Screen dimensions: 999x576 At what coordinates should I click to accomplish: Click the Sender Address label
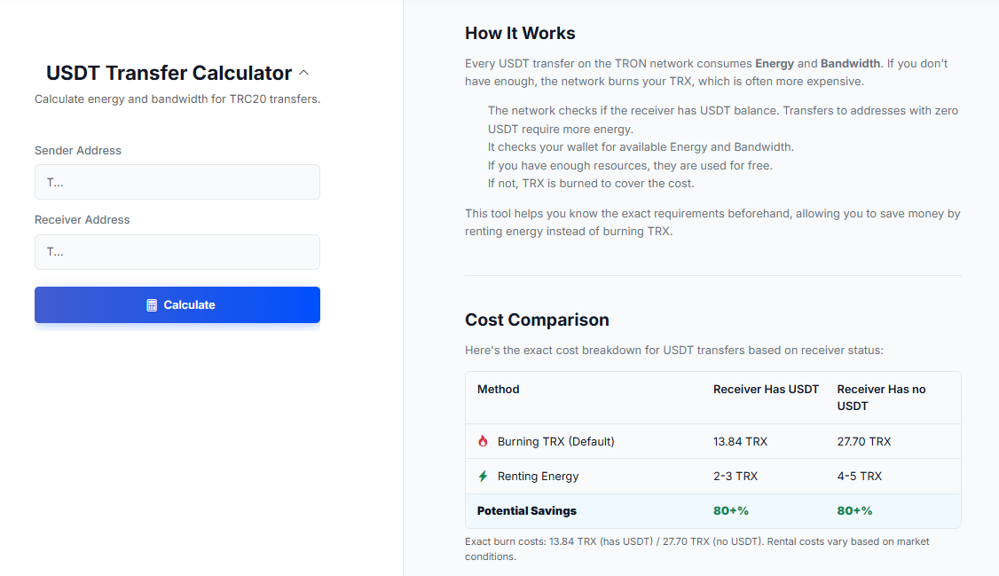(x=78, y=151)
